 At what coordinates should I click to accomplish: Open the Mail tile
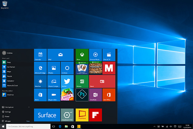[x=60, y=55]
